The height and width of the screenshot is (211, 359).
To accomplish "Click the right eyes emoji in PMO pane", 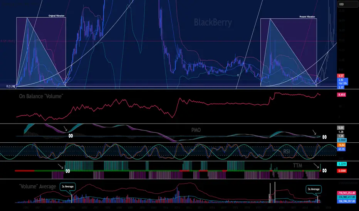I will click(x=324, y=137).
